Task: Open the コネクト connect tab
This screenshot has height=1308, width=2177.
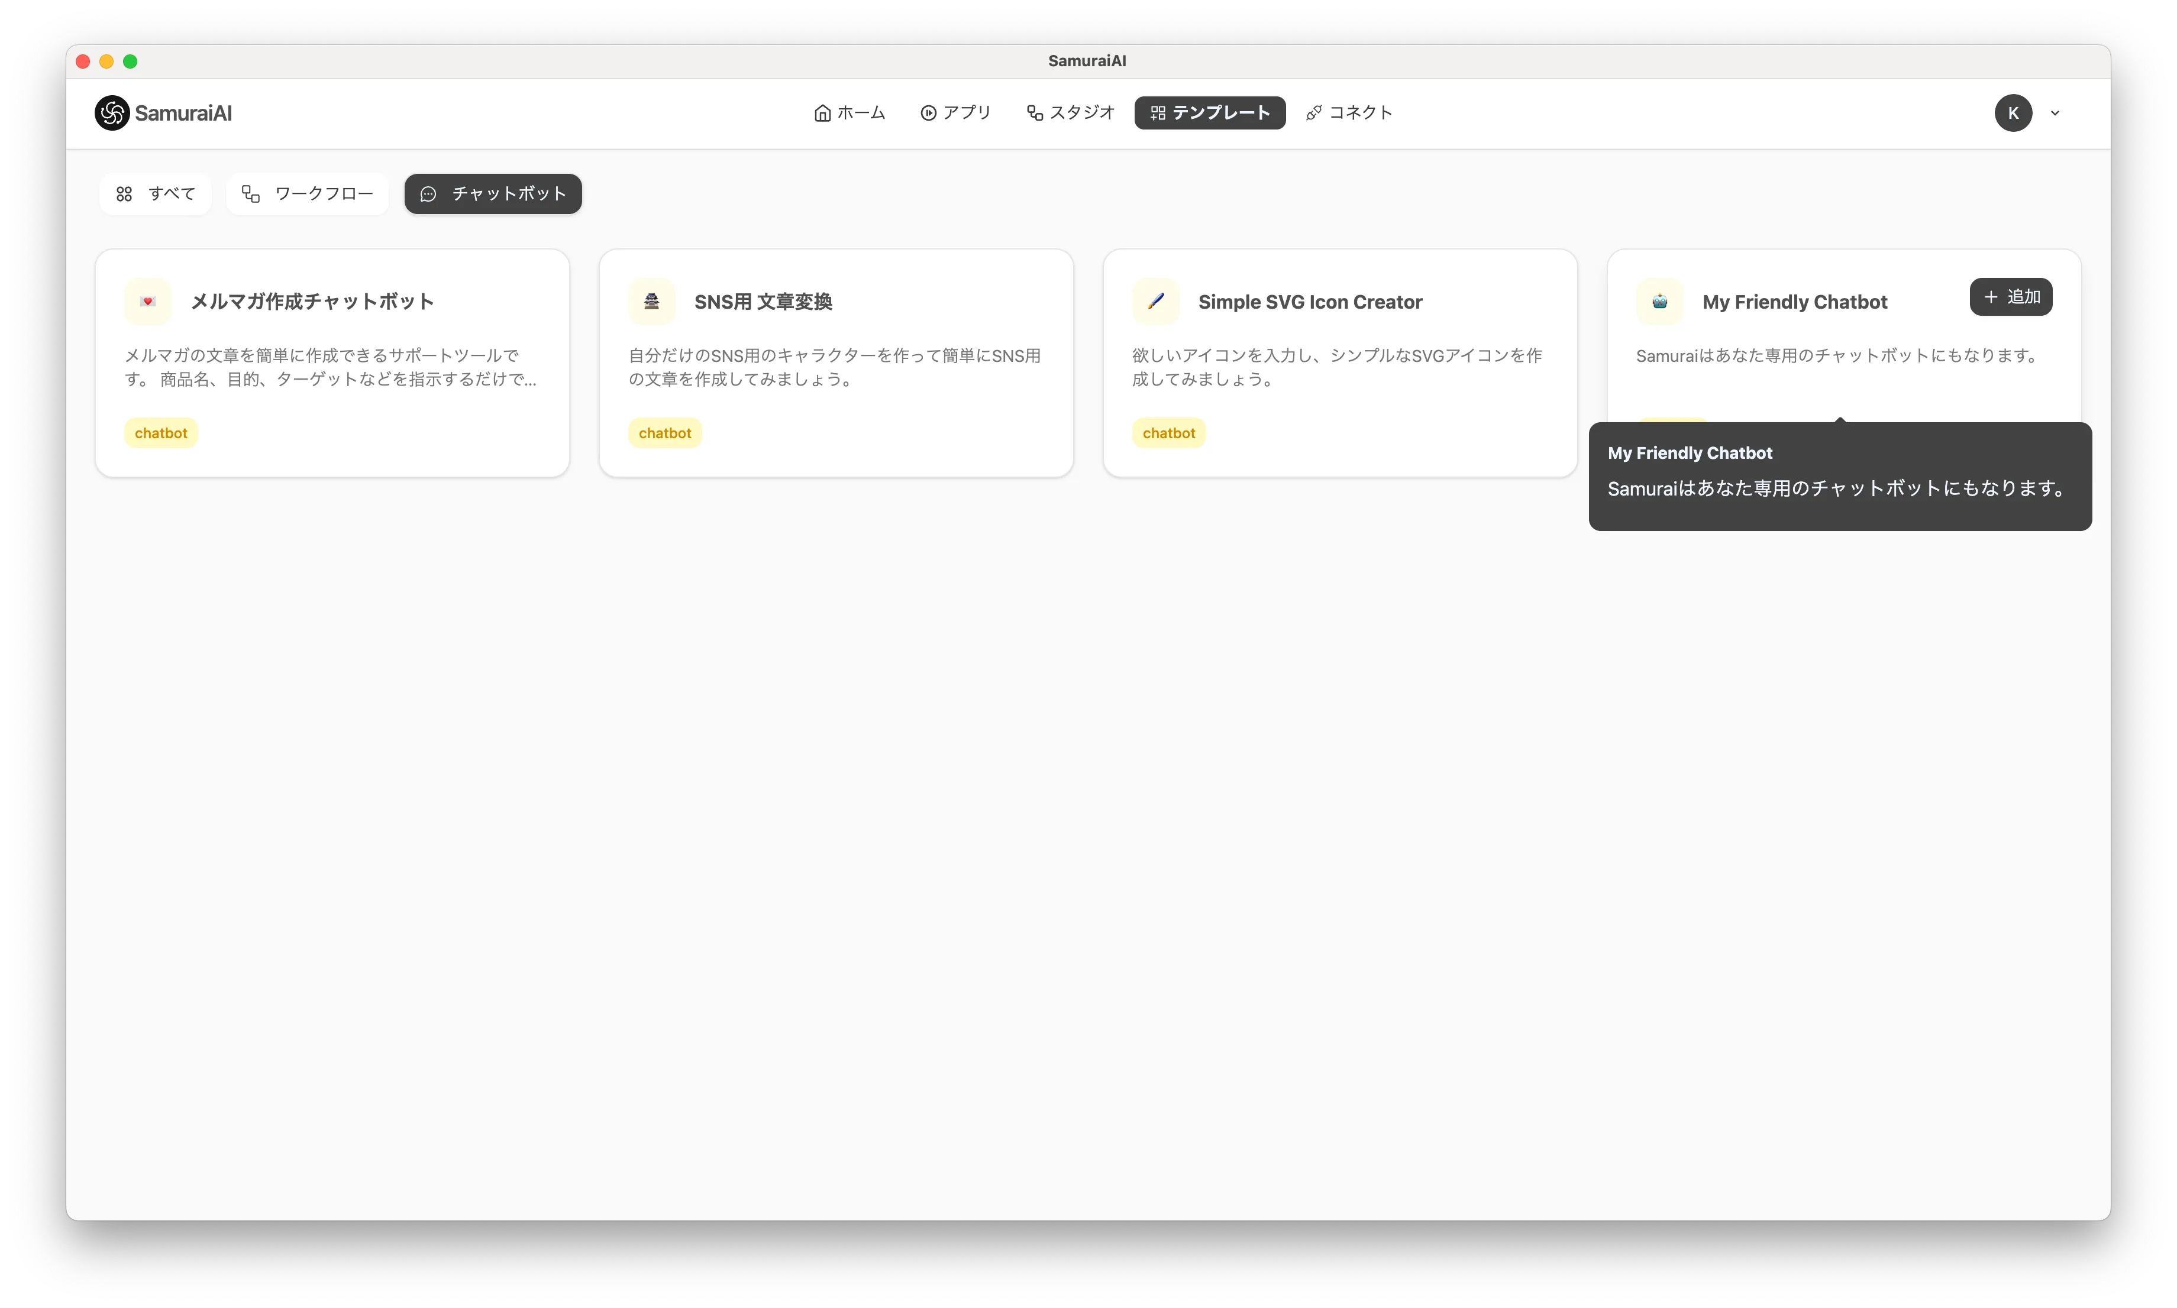Action: 1349,113
